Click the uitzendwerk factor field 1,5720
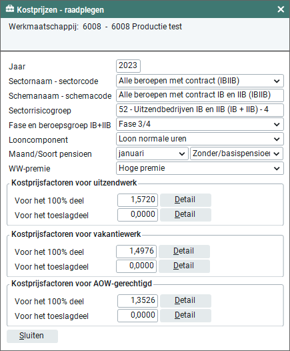290x351 pixels. (x=137, y=200)
